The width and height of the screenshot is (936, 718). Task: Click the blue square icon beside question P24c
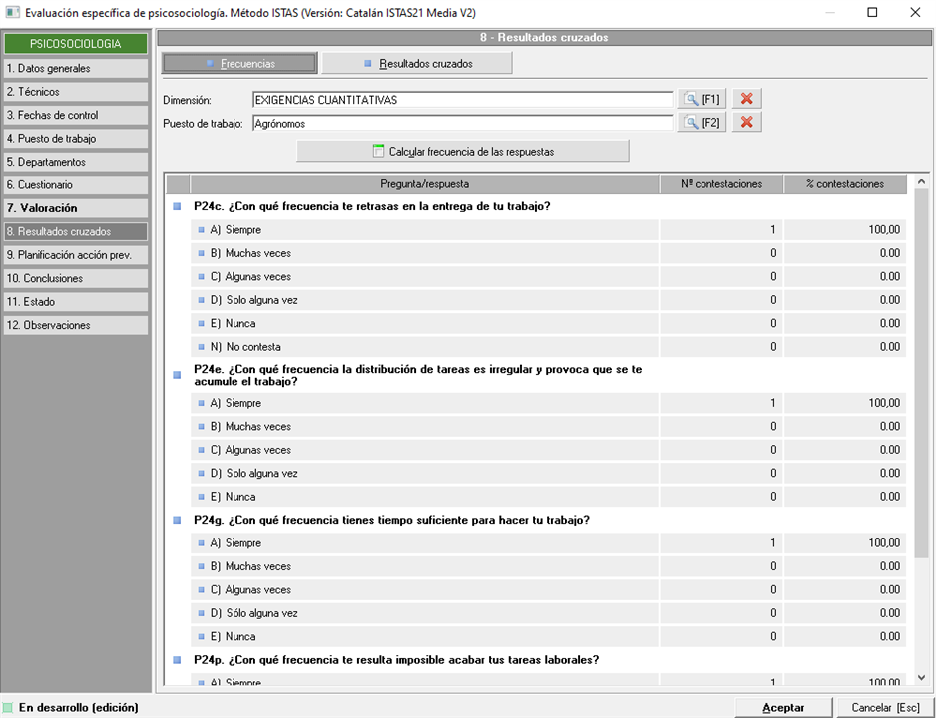click(x=178, y=207)
